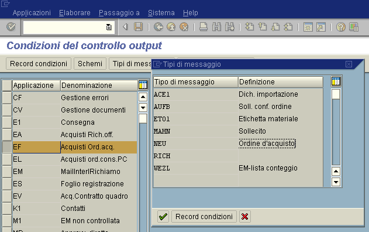Screen dimensions: 369x232
Task: Click the orange Cancel icon
Action: coord(184,27)
